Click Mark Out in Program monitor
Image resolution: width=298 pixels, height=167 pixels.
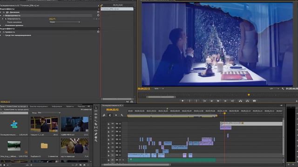[x=196, y=101]
